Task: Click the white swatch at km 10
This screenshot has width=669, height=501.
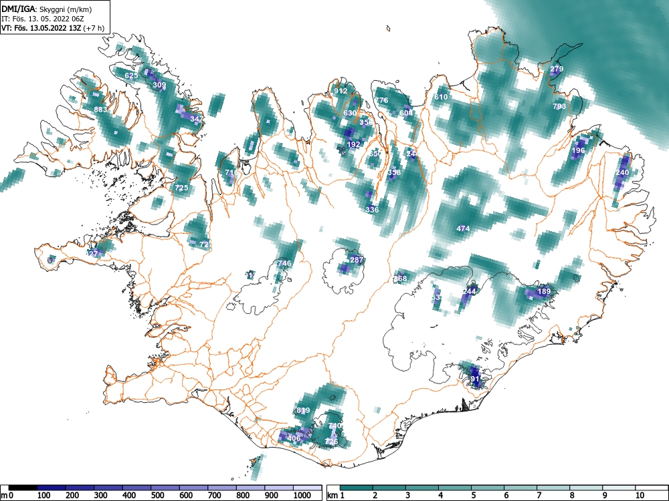Action: coord(652,488)
